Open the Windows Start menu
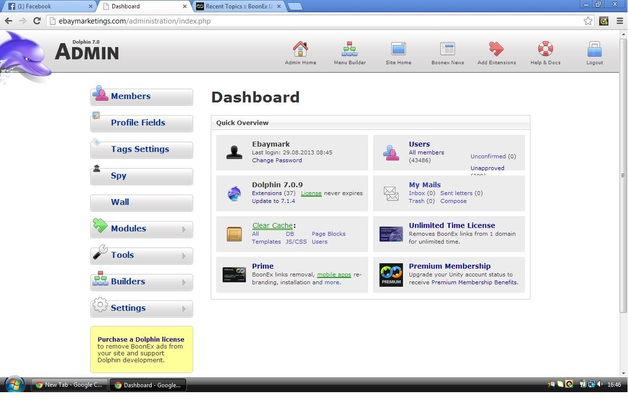Image resolution: width=628 pixels, height=400 pixels. pos(14,385)
